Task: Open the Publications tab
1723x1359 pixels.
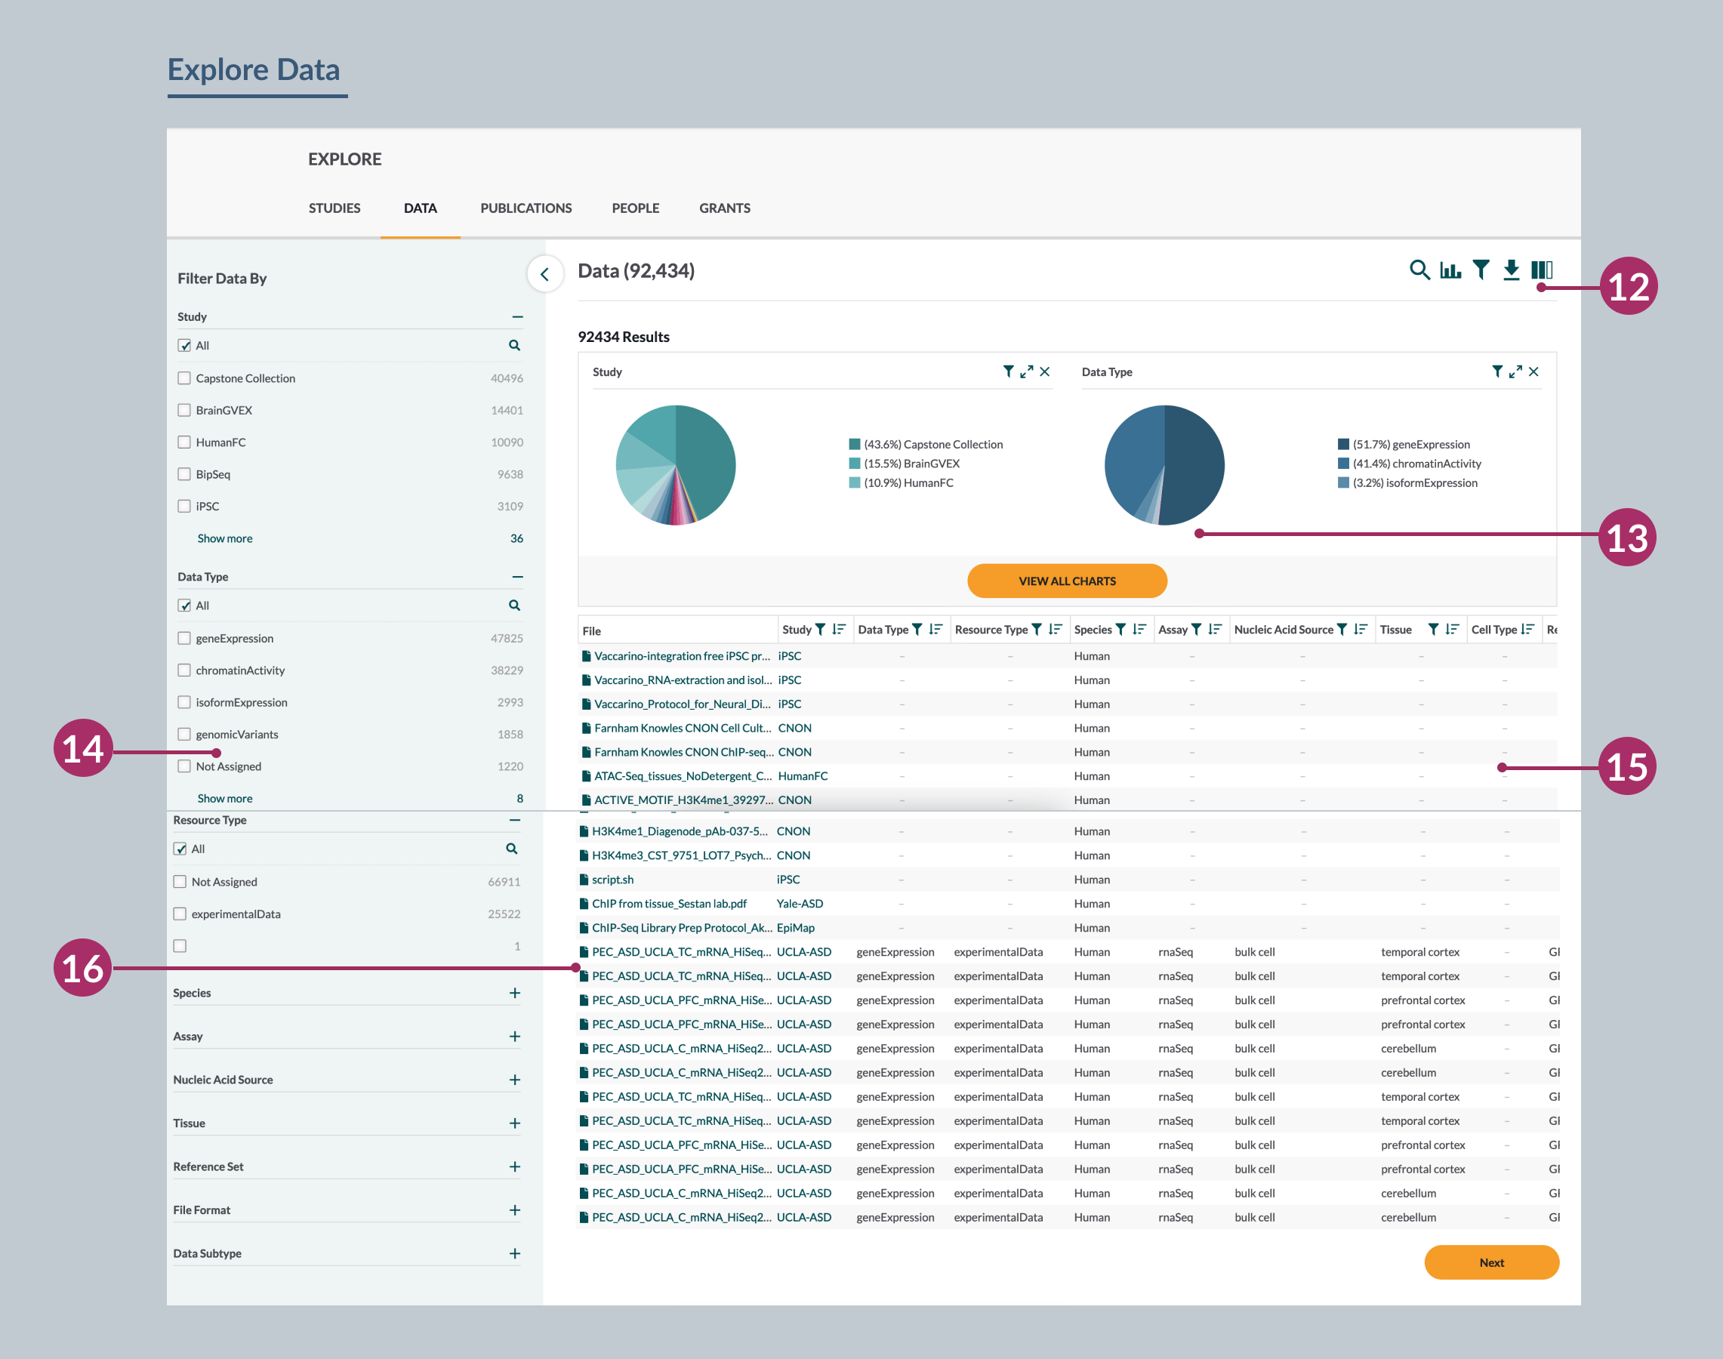Action: tap(526, 208)
